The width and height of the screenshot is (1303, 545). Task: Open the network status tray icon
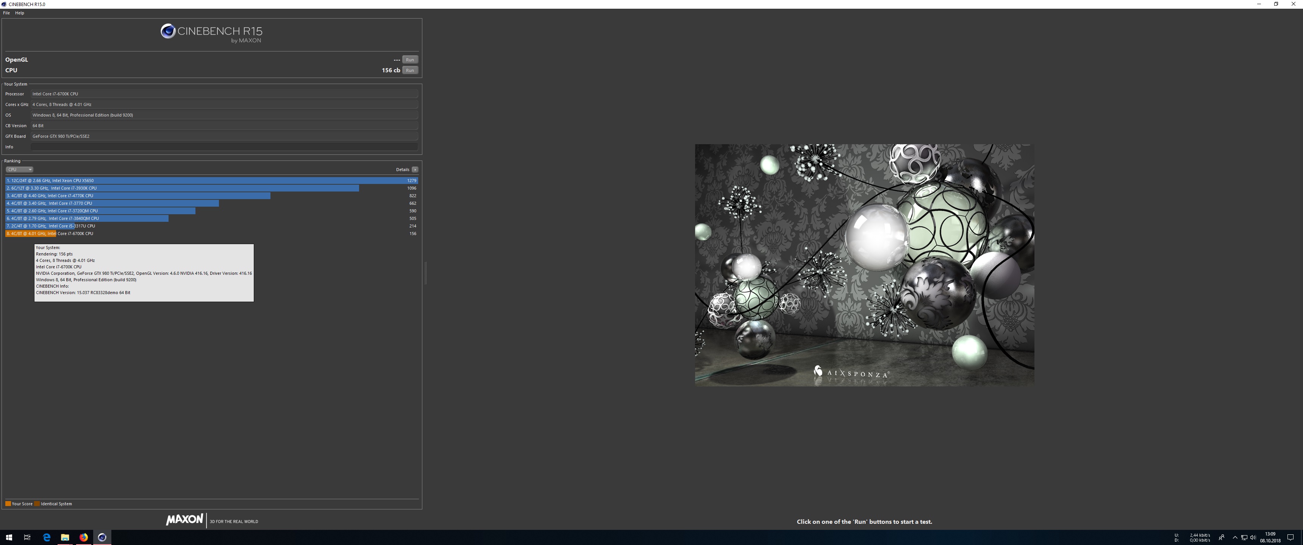[1244, 537]
